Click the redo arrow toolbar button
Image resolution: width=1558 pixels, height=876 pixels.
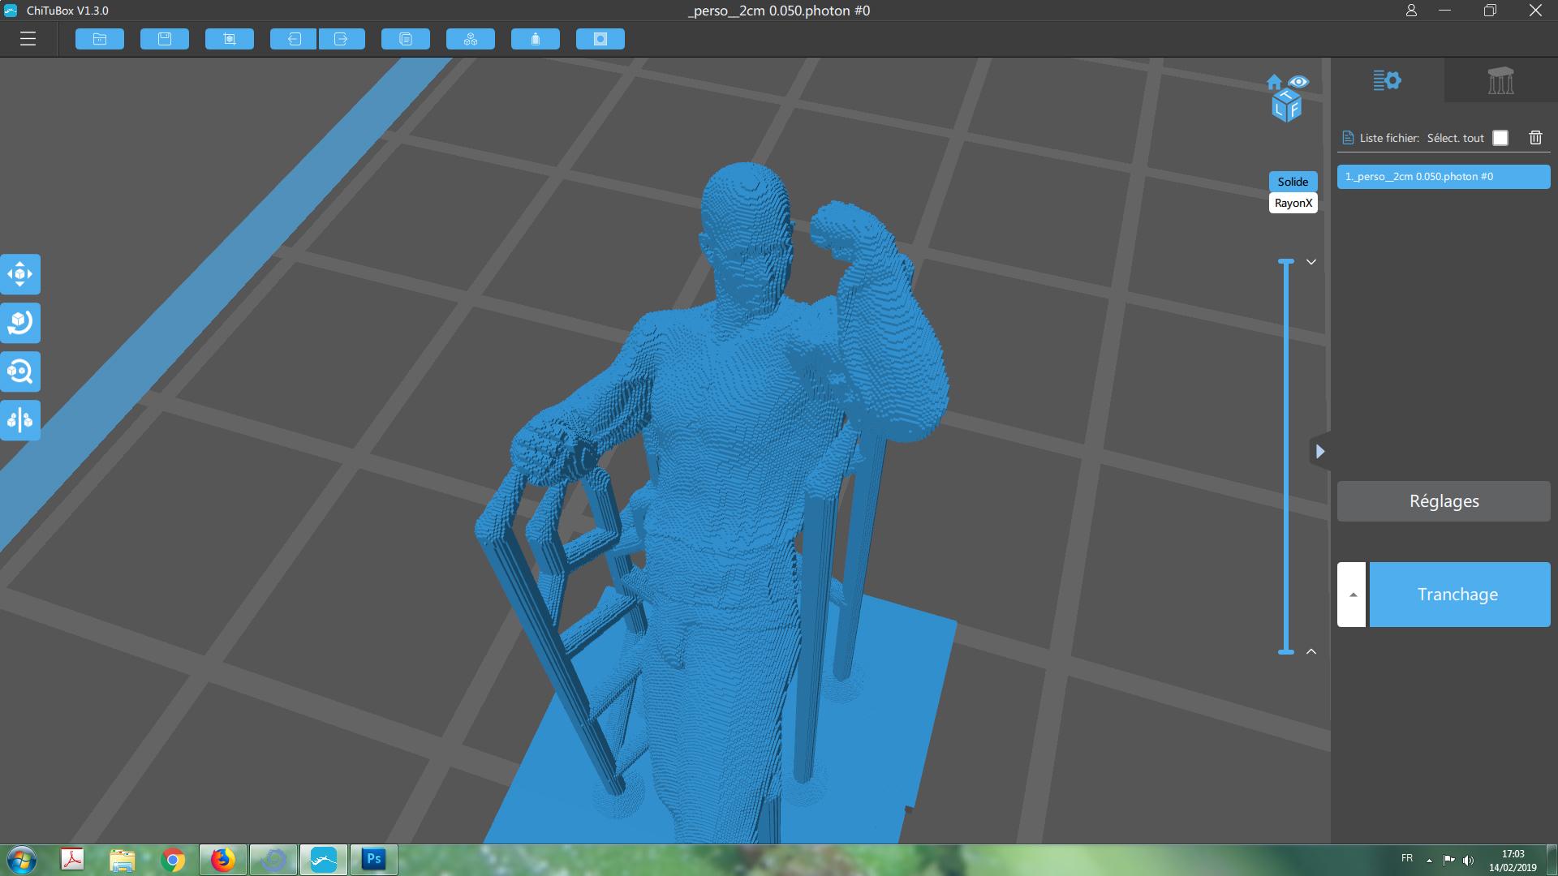pyautogui.click(x=342, y=39)
